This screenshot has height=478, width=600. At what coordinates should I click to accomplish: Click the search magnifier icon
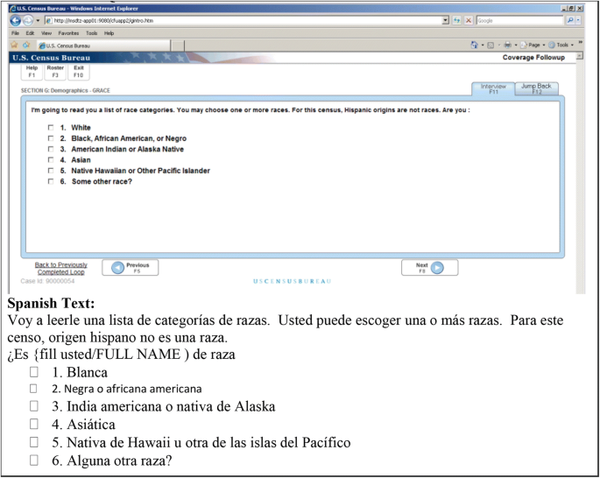point(571,20)
